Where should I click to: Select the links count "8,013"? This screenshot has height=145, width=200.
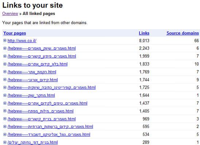pyautogui.click(x=144, y=41)
